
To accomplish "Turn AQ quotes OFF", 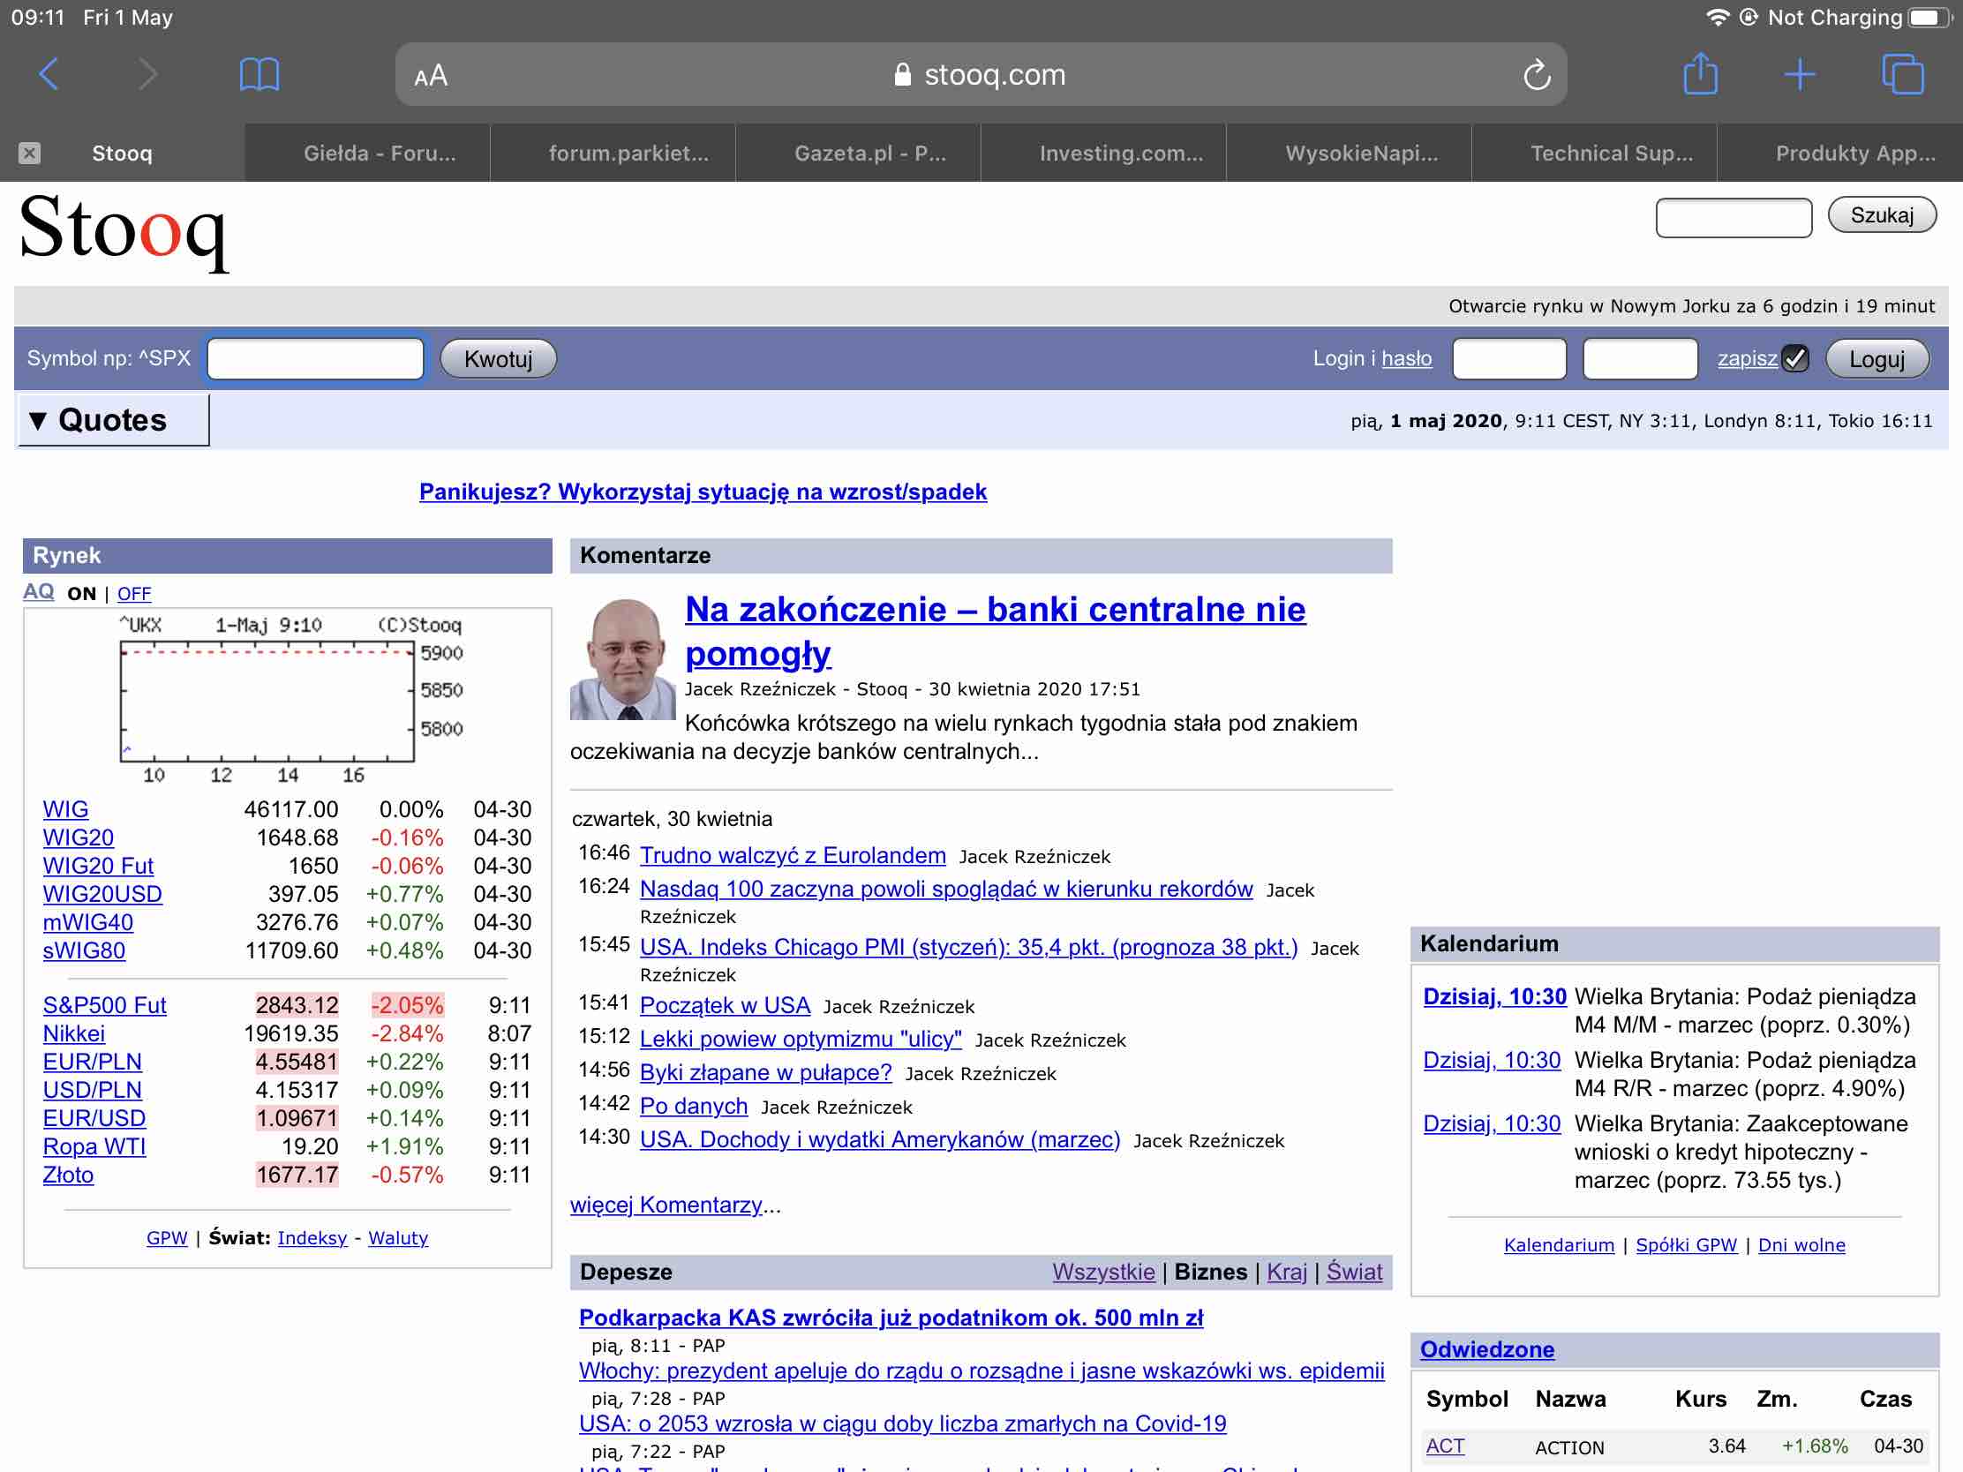I will (134, 593).
